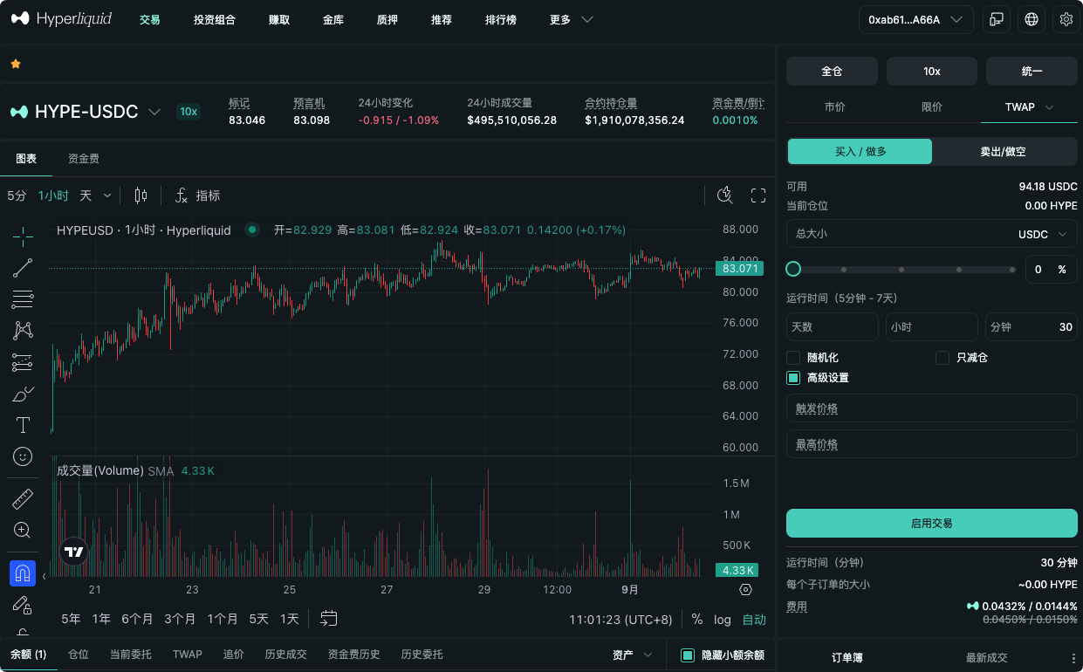Image resolution: width=1083 pixels, height=672 pixels.
Task: Click the 全仓 margin mode button
Action: pos(832,72)
